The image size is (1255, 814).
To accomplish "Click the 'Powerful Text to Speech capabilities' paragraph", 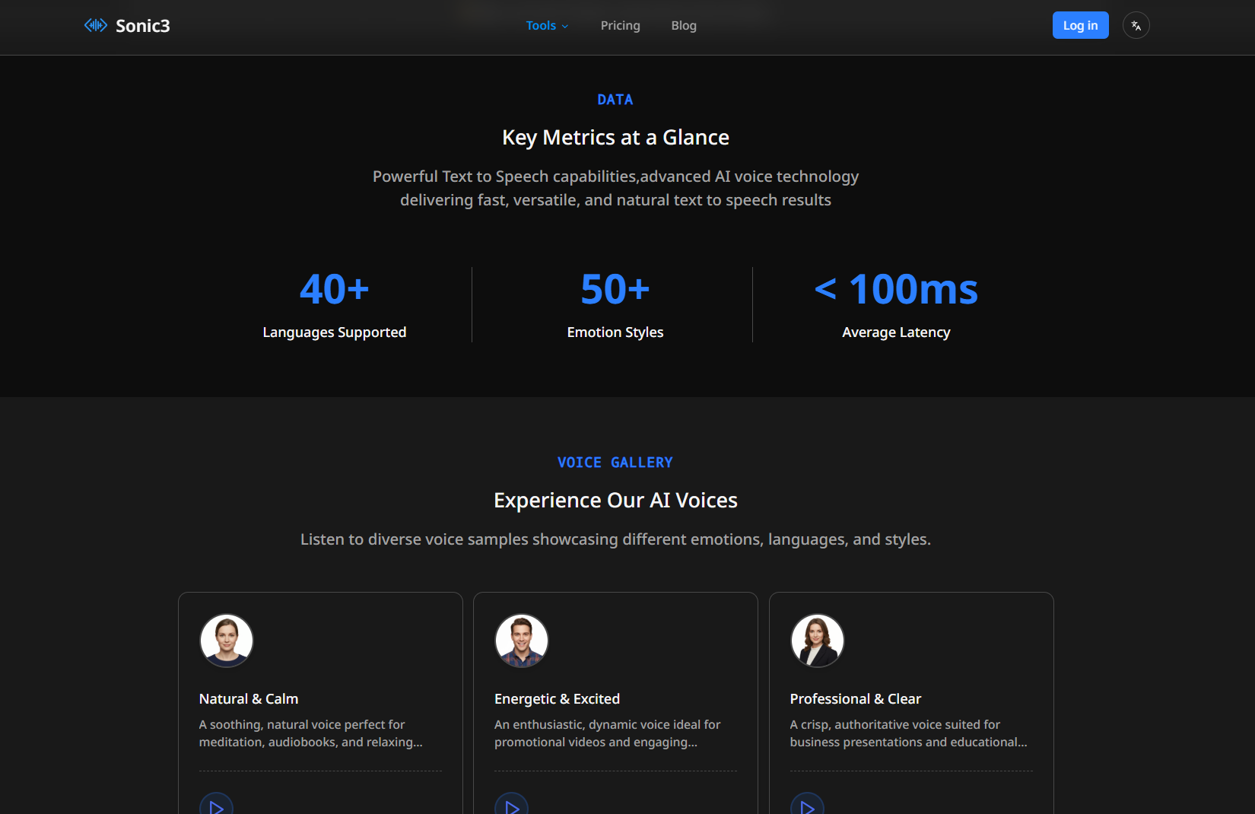I will pos(615,188).
